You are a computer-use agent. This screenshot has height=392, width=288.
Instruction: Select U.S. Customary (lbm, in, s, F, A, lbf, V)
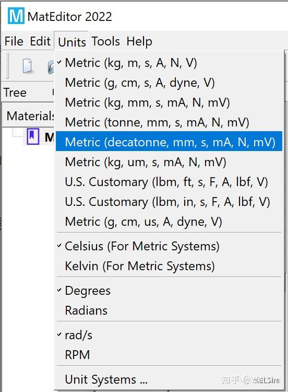[x=169, y=202]
